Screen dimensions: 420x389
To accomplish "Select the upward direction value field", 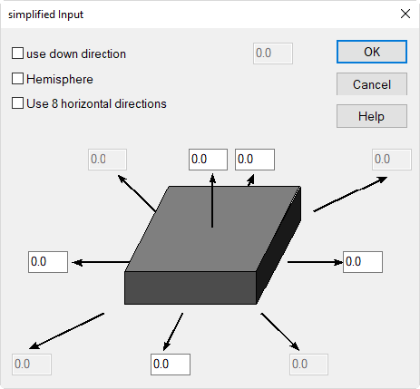I will pos(208,160).
